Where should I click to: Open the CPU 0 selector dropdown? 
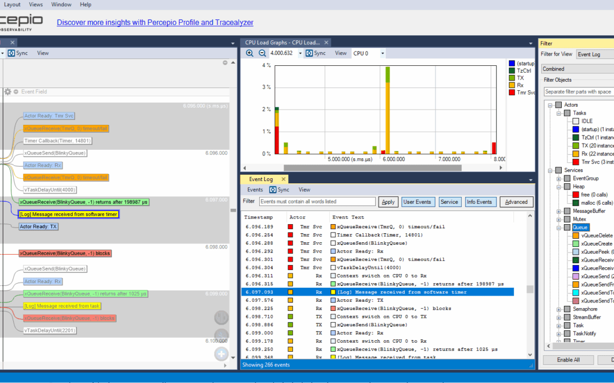(x=383, y=53)
